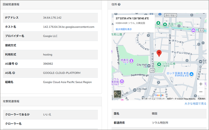Screen dimensions: 209x130
Task: Click the 徳寿宮 palace marker
Action: tap(132, 61)
